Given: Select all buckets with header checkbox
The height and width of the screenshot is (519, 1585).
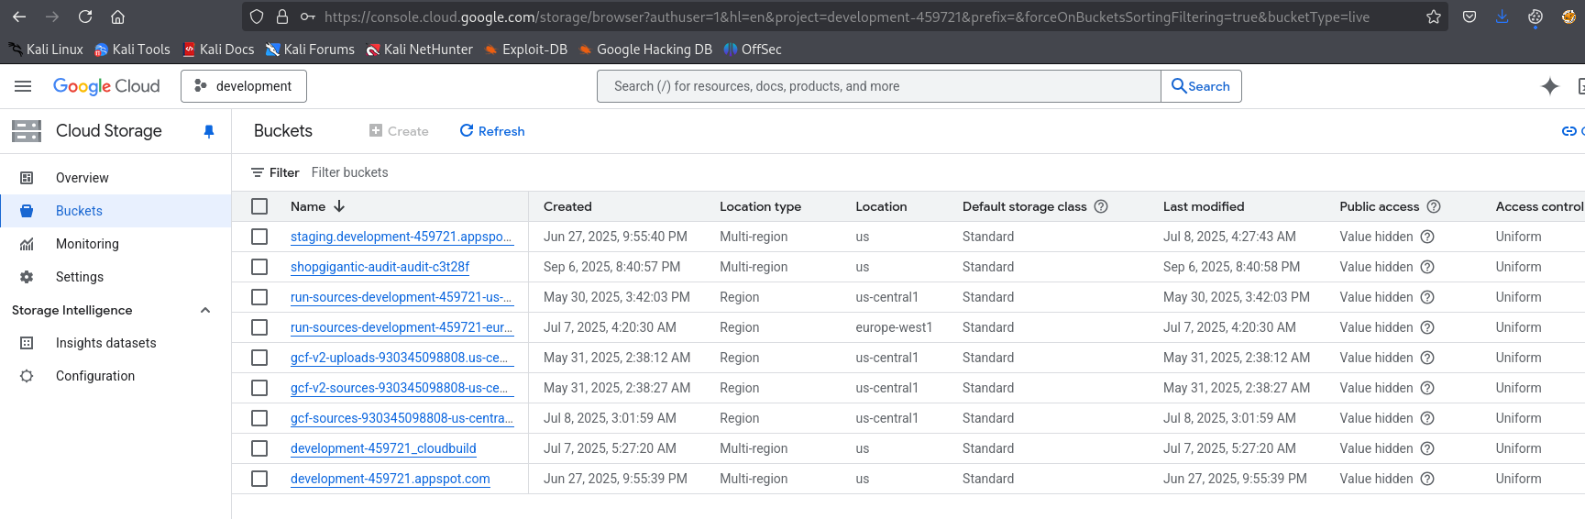Looking at the screenshot, I should click(x=259, y=206).
